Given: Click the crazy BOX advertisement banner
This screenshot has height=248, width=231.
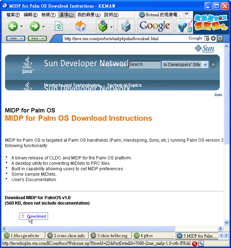Looking at the screenshot, I should [211, 22].
